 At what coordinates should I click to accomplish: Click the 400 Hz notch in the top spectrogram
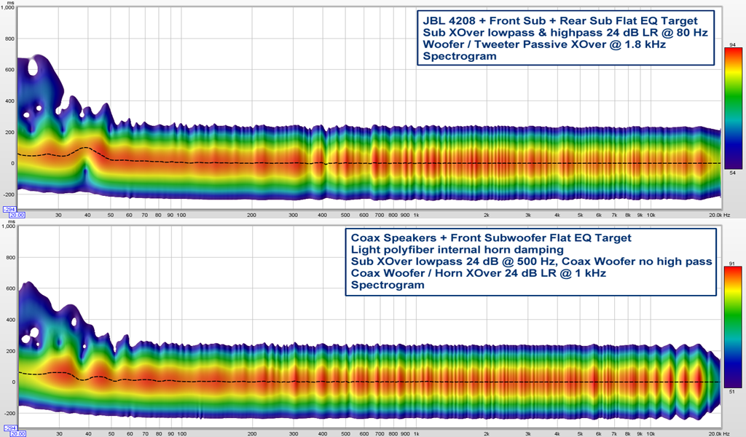(x=321, y=162)
